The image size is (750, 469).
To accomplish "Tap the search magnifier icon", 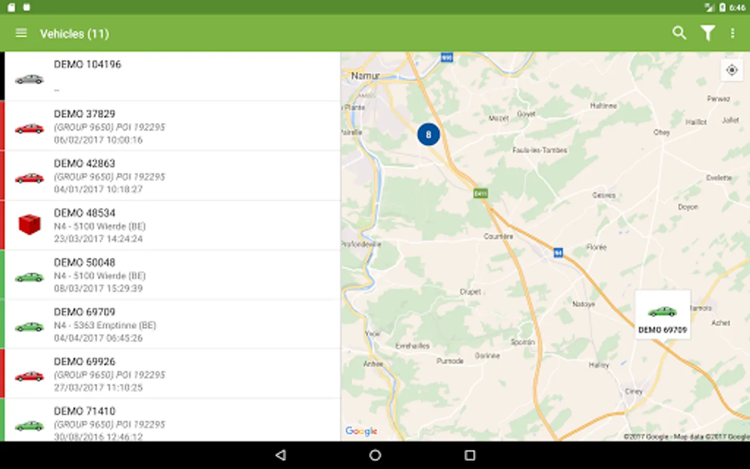I will pos(679,33).
